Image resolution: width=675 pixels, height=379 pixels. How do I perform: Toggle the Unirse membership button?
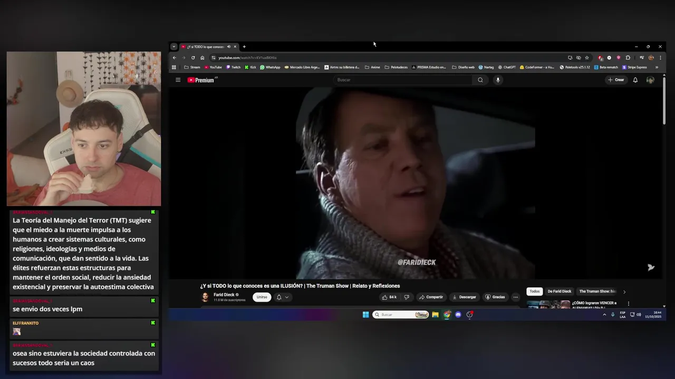[262, 297]
